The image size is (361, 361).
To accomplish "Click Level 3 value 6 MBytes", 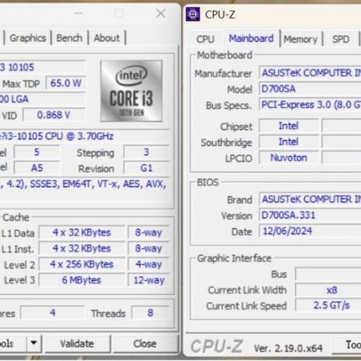I will coord(82,280).
